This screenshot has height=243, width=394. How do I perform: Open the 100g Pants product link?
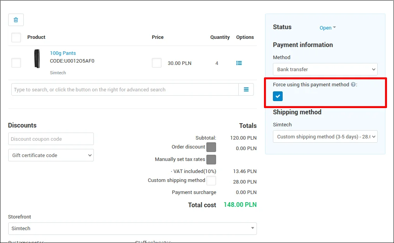(63, 53)
